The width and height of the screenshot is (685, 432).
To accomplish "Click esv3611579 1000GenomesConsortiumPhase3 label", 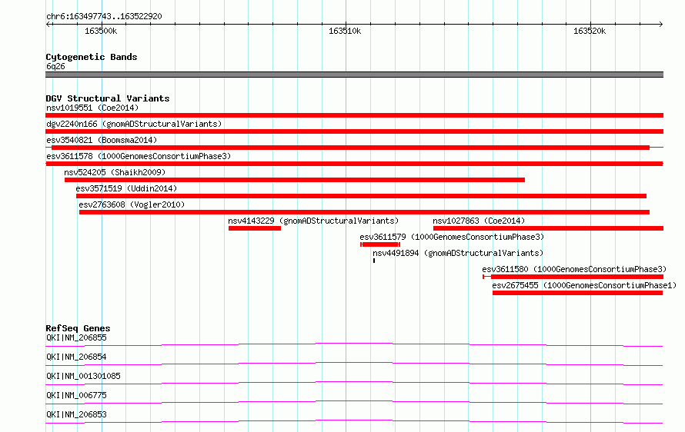I will pyautogui.click(x=452, y=237).
